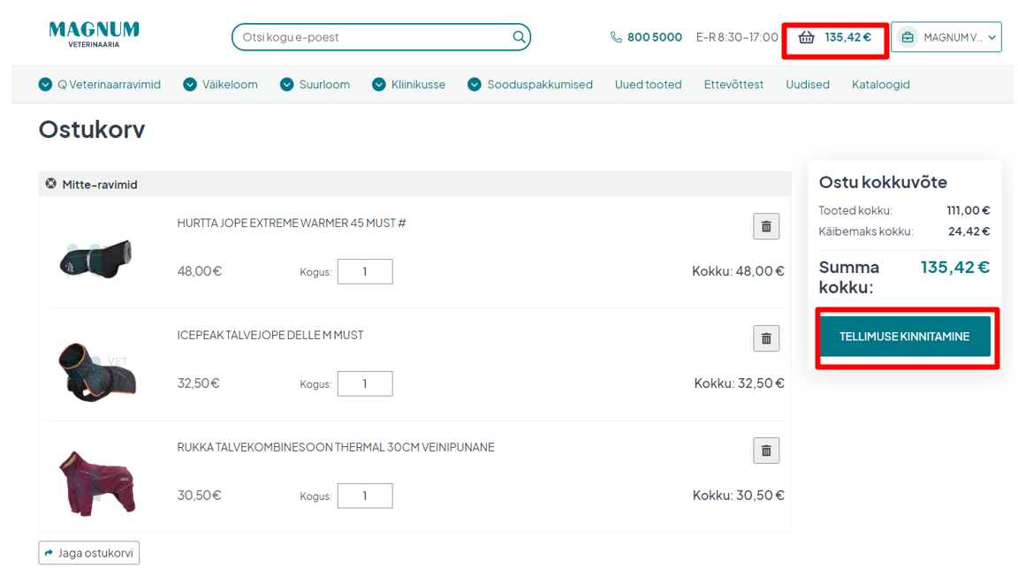1018x576 pixels.
Task: Open the Kataloogid page
Action: coord(881,85)
